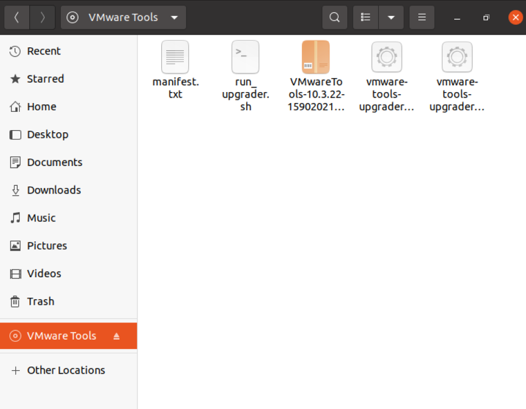This screenshot has height=409, width=526.
Task: Select the VMwareTools-10.3.22 archive icon
Action: [x=316, y=57]
